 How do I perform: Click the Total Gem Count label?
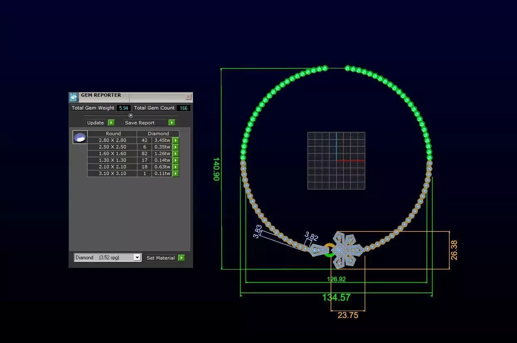tap(154, 108)
